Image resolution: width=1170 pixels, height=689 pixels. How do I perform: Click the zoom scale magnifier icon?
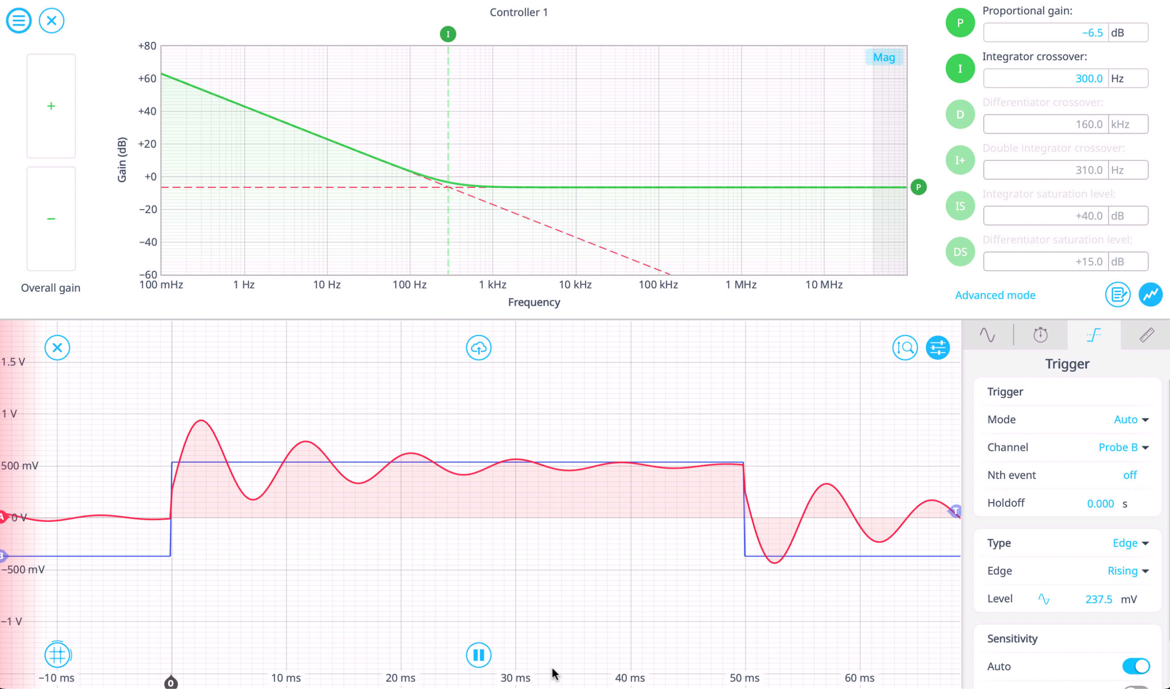pos(904,348)
